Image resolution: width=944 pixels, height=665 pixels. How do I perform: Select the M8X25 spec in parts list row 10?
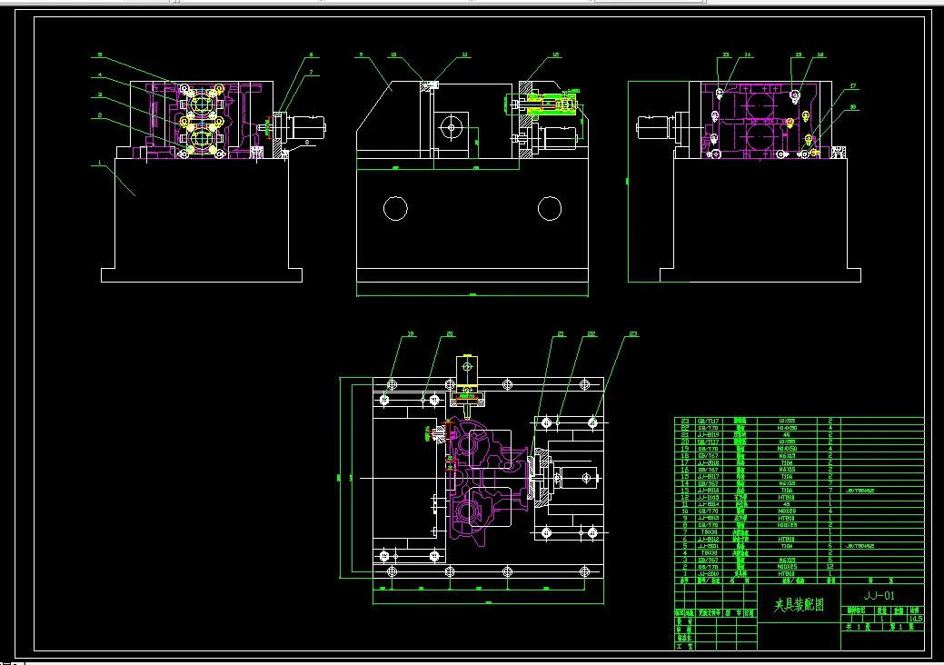787,511
